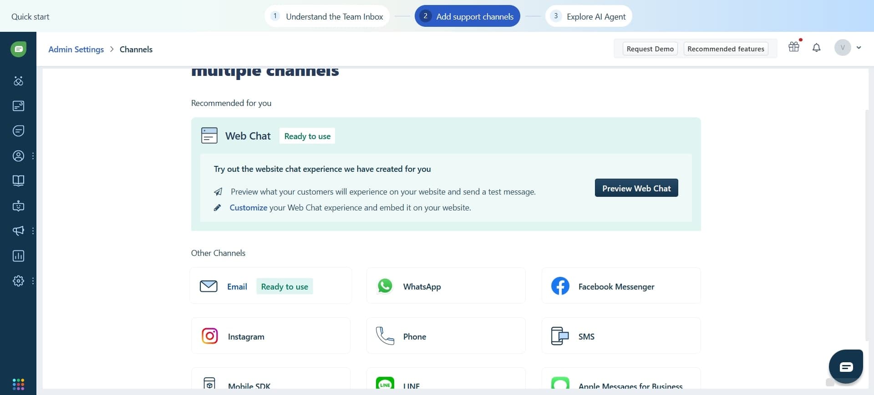This screenshot has width=874, height=395.
Task: Click the Quick start label
Action: (30, 16)
